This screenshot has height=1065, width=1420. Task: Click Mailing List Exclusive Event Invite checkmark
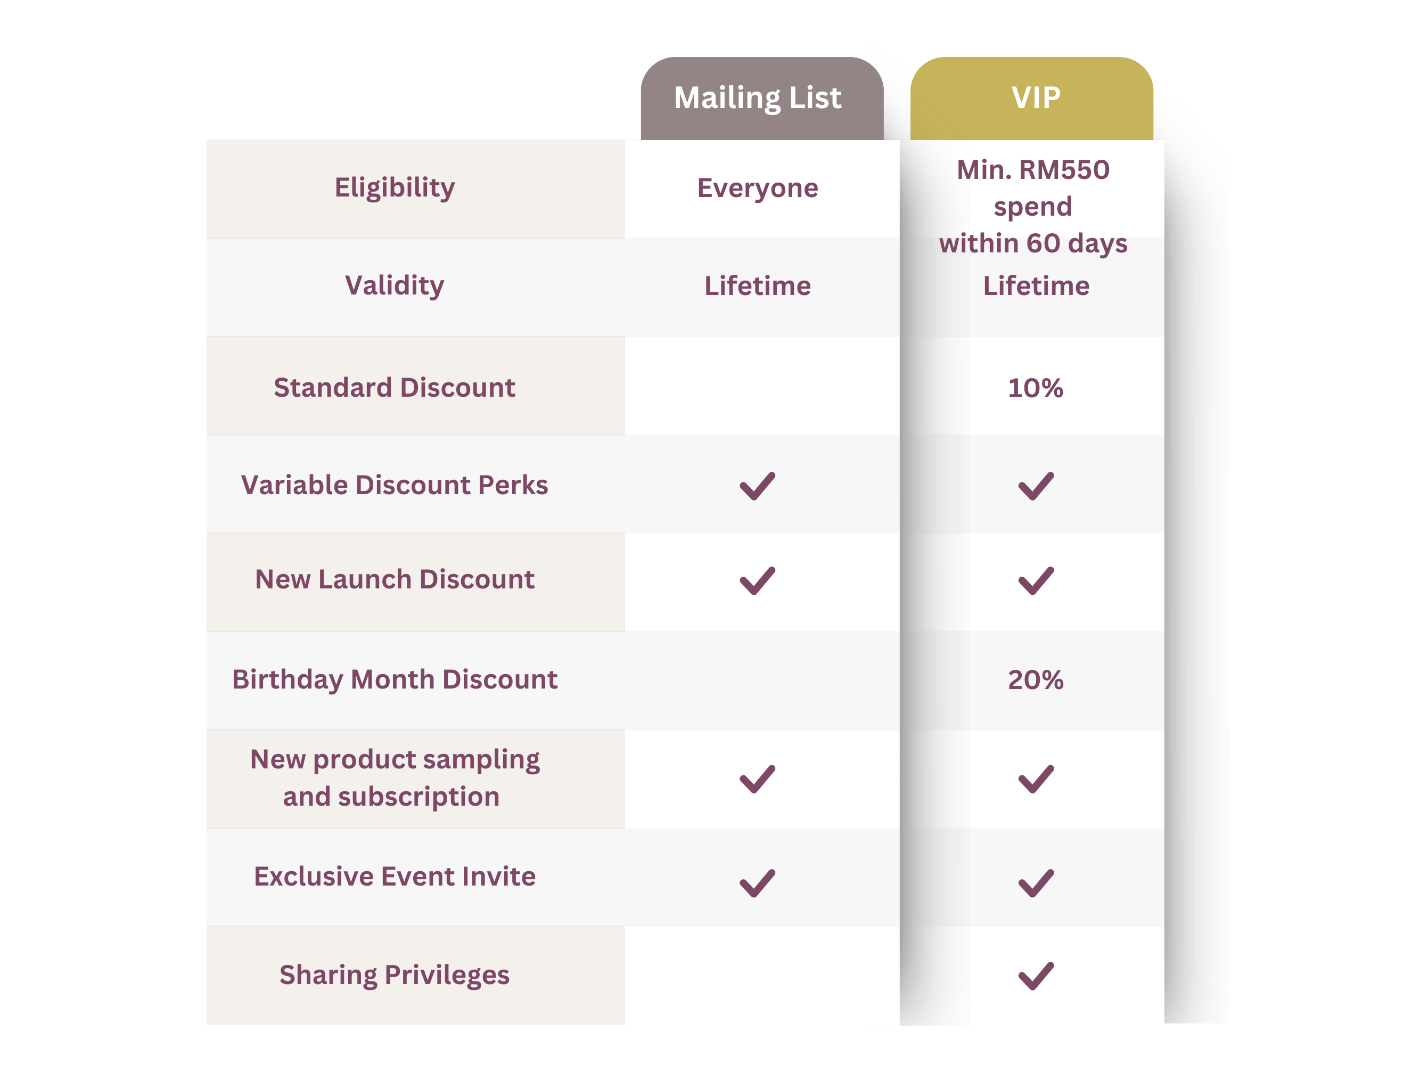(758, 883)
